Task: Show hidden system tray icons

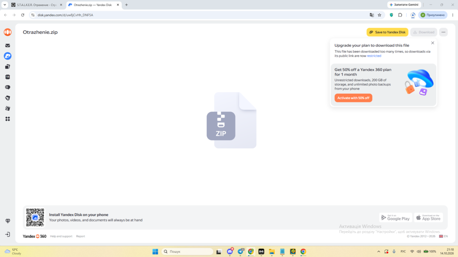Action: 379,252
